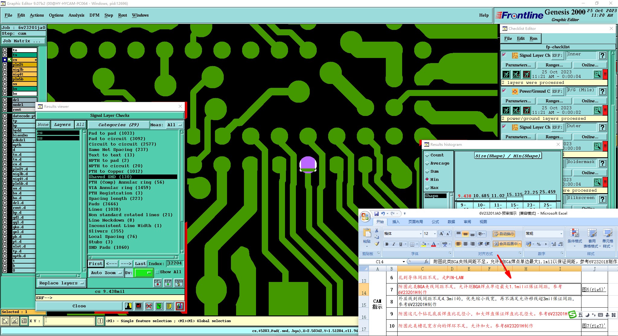Uncheck the Inner Signal Layer check checkbox
The height and width of the screenshot is (336, 618).
(x=504, y=55)
